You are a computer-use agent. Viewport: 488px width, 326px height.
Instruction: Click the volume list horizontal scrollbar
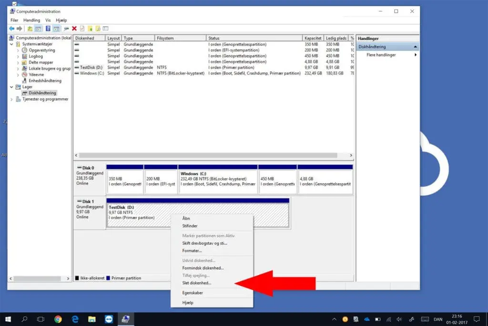208,156
